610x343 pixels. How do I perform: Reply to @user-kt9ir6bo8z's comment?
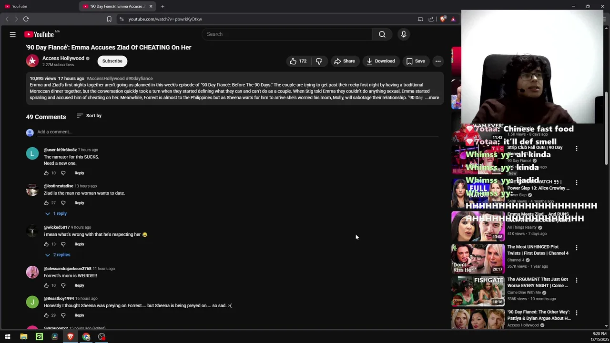point(79,173)
